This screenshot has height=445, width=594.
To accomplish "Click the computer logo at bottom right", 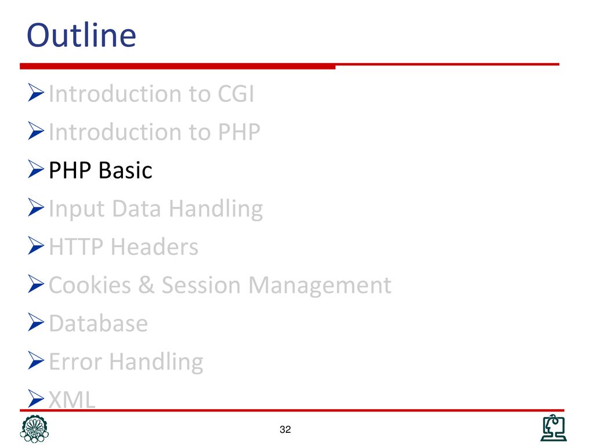I will point(553,428).
